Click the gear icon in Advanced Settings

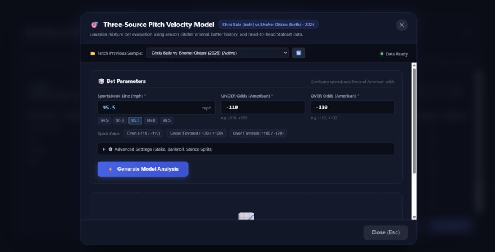[x=111, y=149]
